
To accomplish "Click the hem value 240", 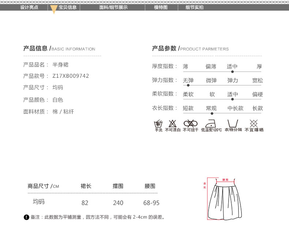I will point(118,203).
